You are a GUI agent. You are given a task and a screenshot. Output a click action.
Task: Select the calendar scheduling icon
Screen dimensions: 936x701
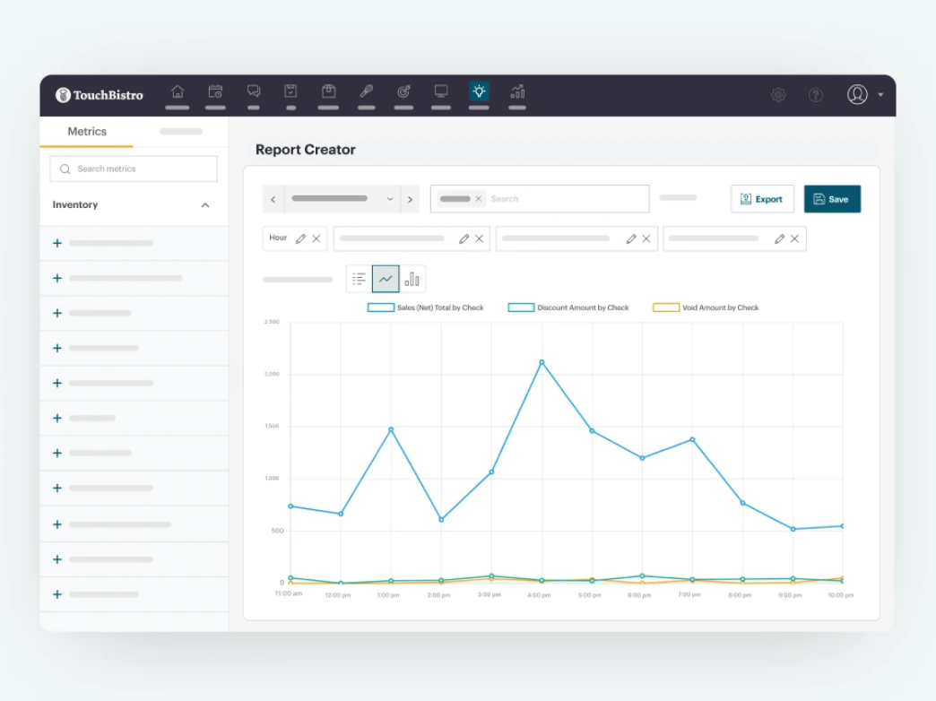point(215,91)
